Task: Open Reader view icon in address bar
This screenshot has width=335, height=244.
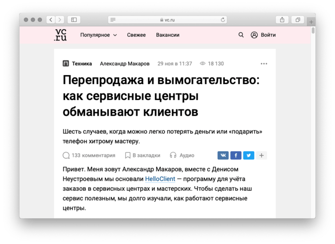Action: [x=113, y=20]
